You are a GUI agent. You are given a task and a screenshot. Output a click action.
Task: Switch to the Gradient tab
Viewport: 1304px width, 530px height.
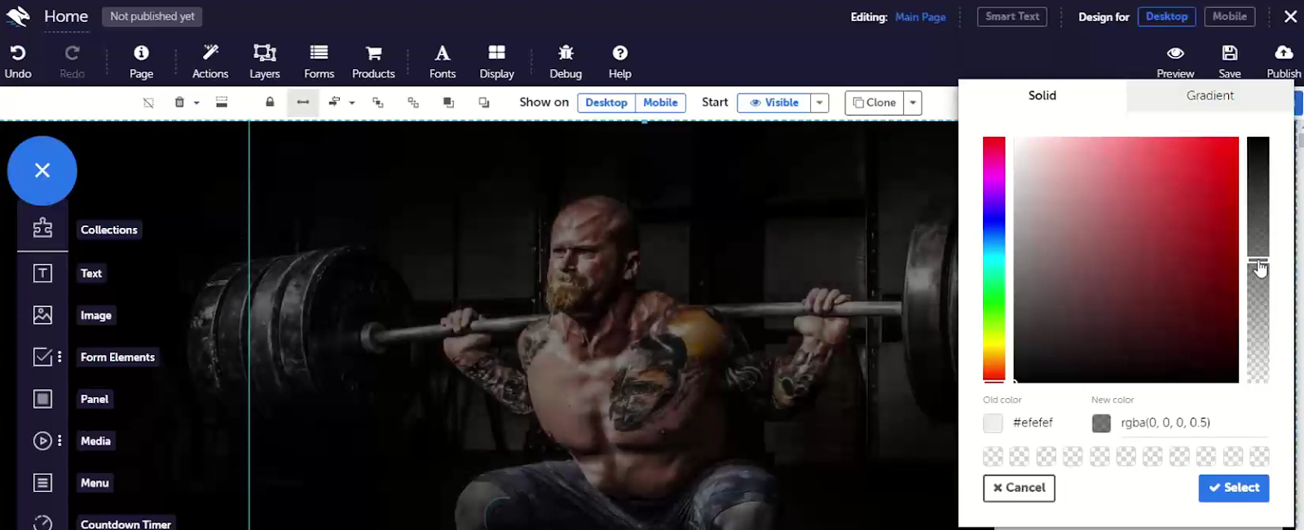click(x=1209, y=95)
